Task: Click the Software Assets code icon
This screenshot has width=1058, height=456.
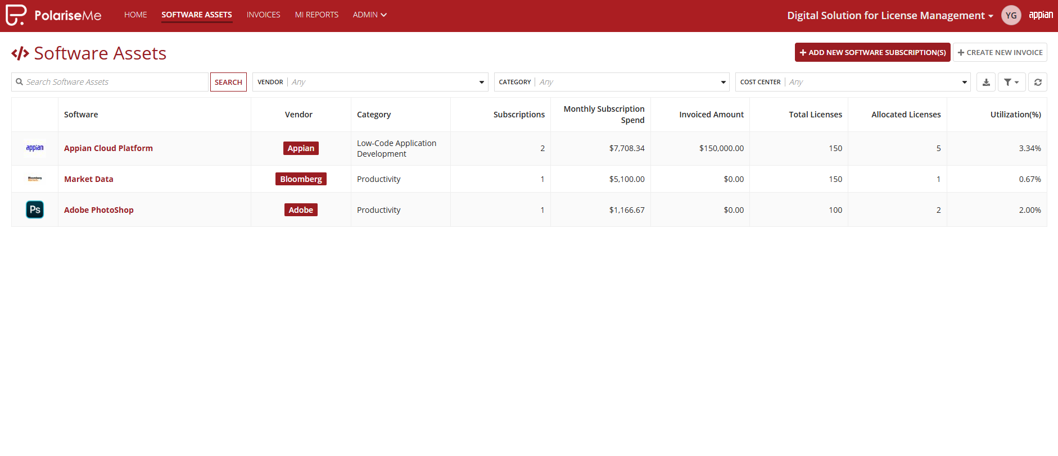Action: pyautogui.click(x=20, y=53)
